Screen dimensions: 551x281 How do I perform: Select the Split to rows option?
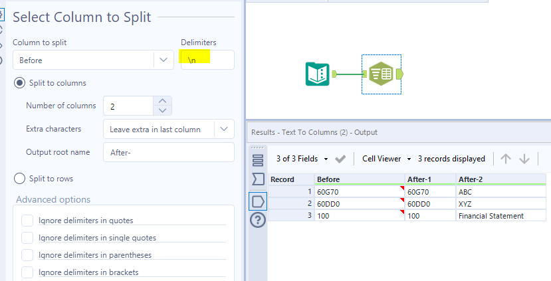(x=20, y=179)
